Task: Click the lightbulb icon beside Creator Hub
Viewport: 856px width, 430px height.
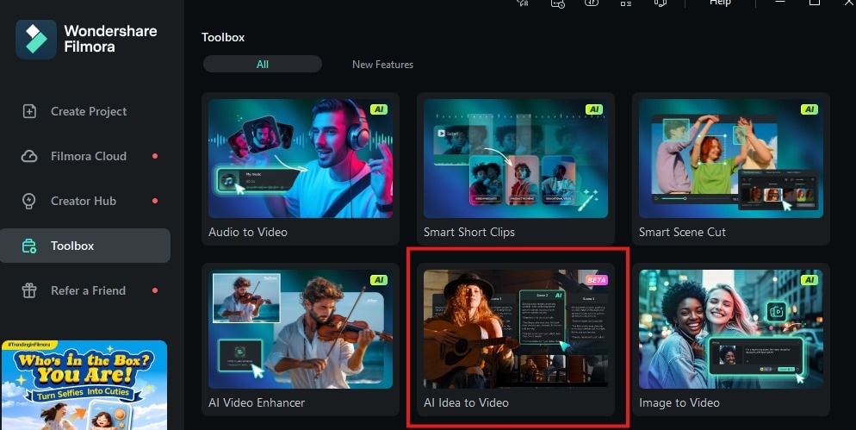Action: (x=29, y=201)
